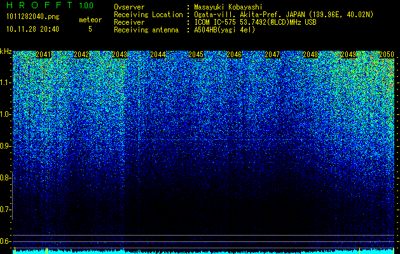The width and height of the screenshot is (400, 254).
Task: Click the Receiver field label
Action: click(x=129, y=22)
